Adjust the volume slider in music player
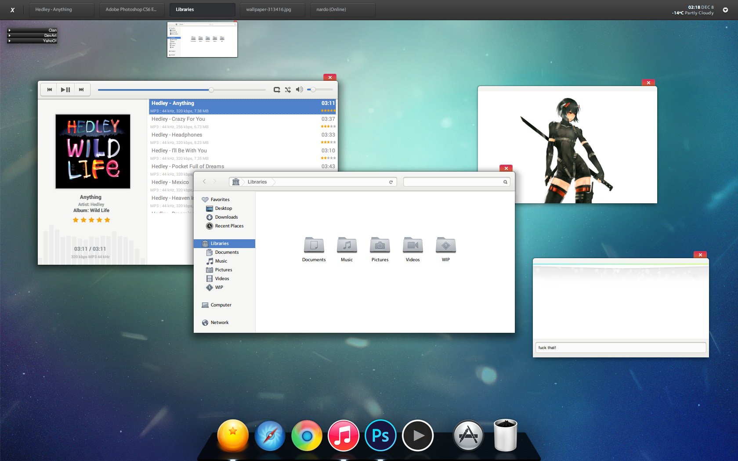 point(320,90)
